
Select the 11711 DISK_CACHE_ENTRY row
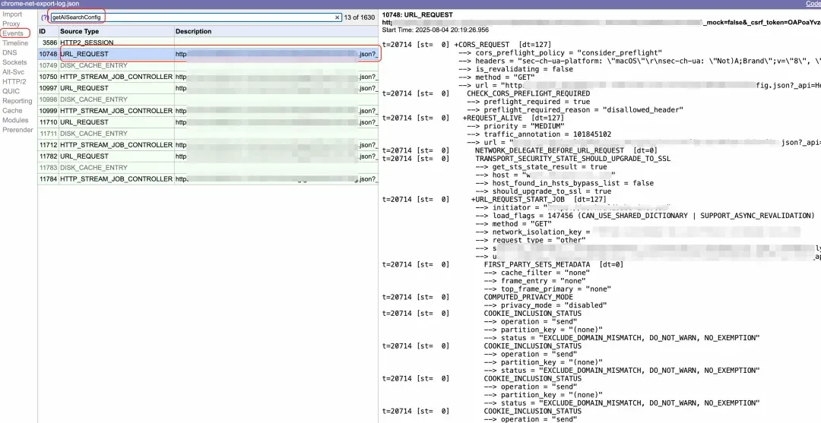[x=208, y=134]
